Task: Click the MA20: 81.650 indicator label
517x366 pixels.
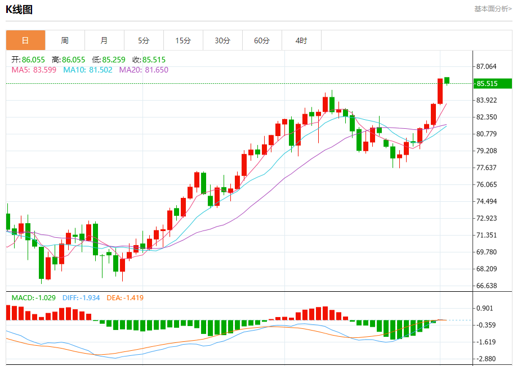Action: coord(144,70)
